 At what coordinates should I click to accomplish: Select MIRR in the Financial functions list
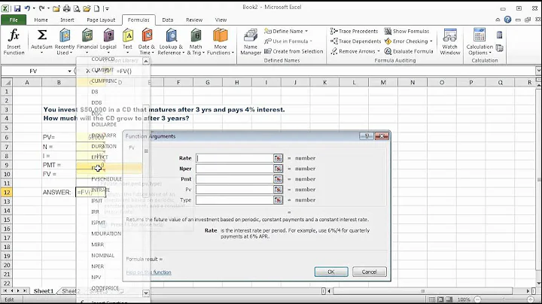97,245
